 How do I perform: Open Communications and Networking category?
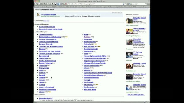pos(50,37)
